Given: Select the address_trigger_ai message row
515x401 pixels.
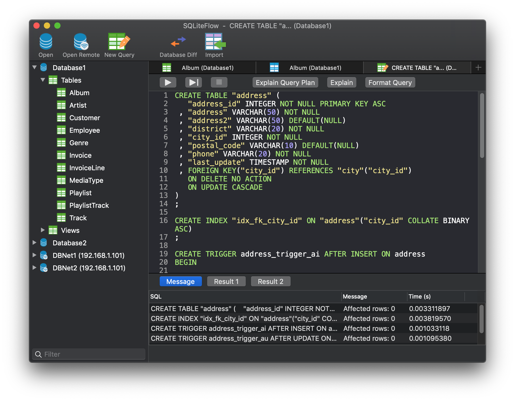Looking at the screenshot, I should (x=313, y=329).
